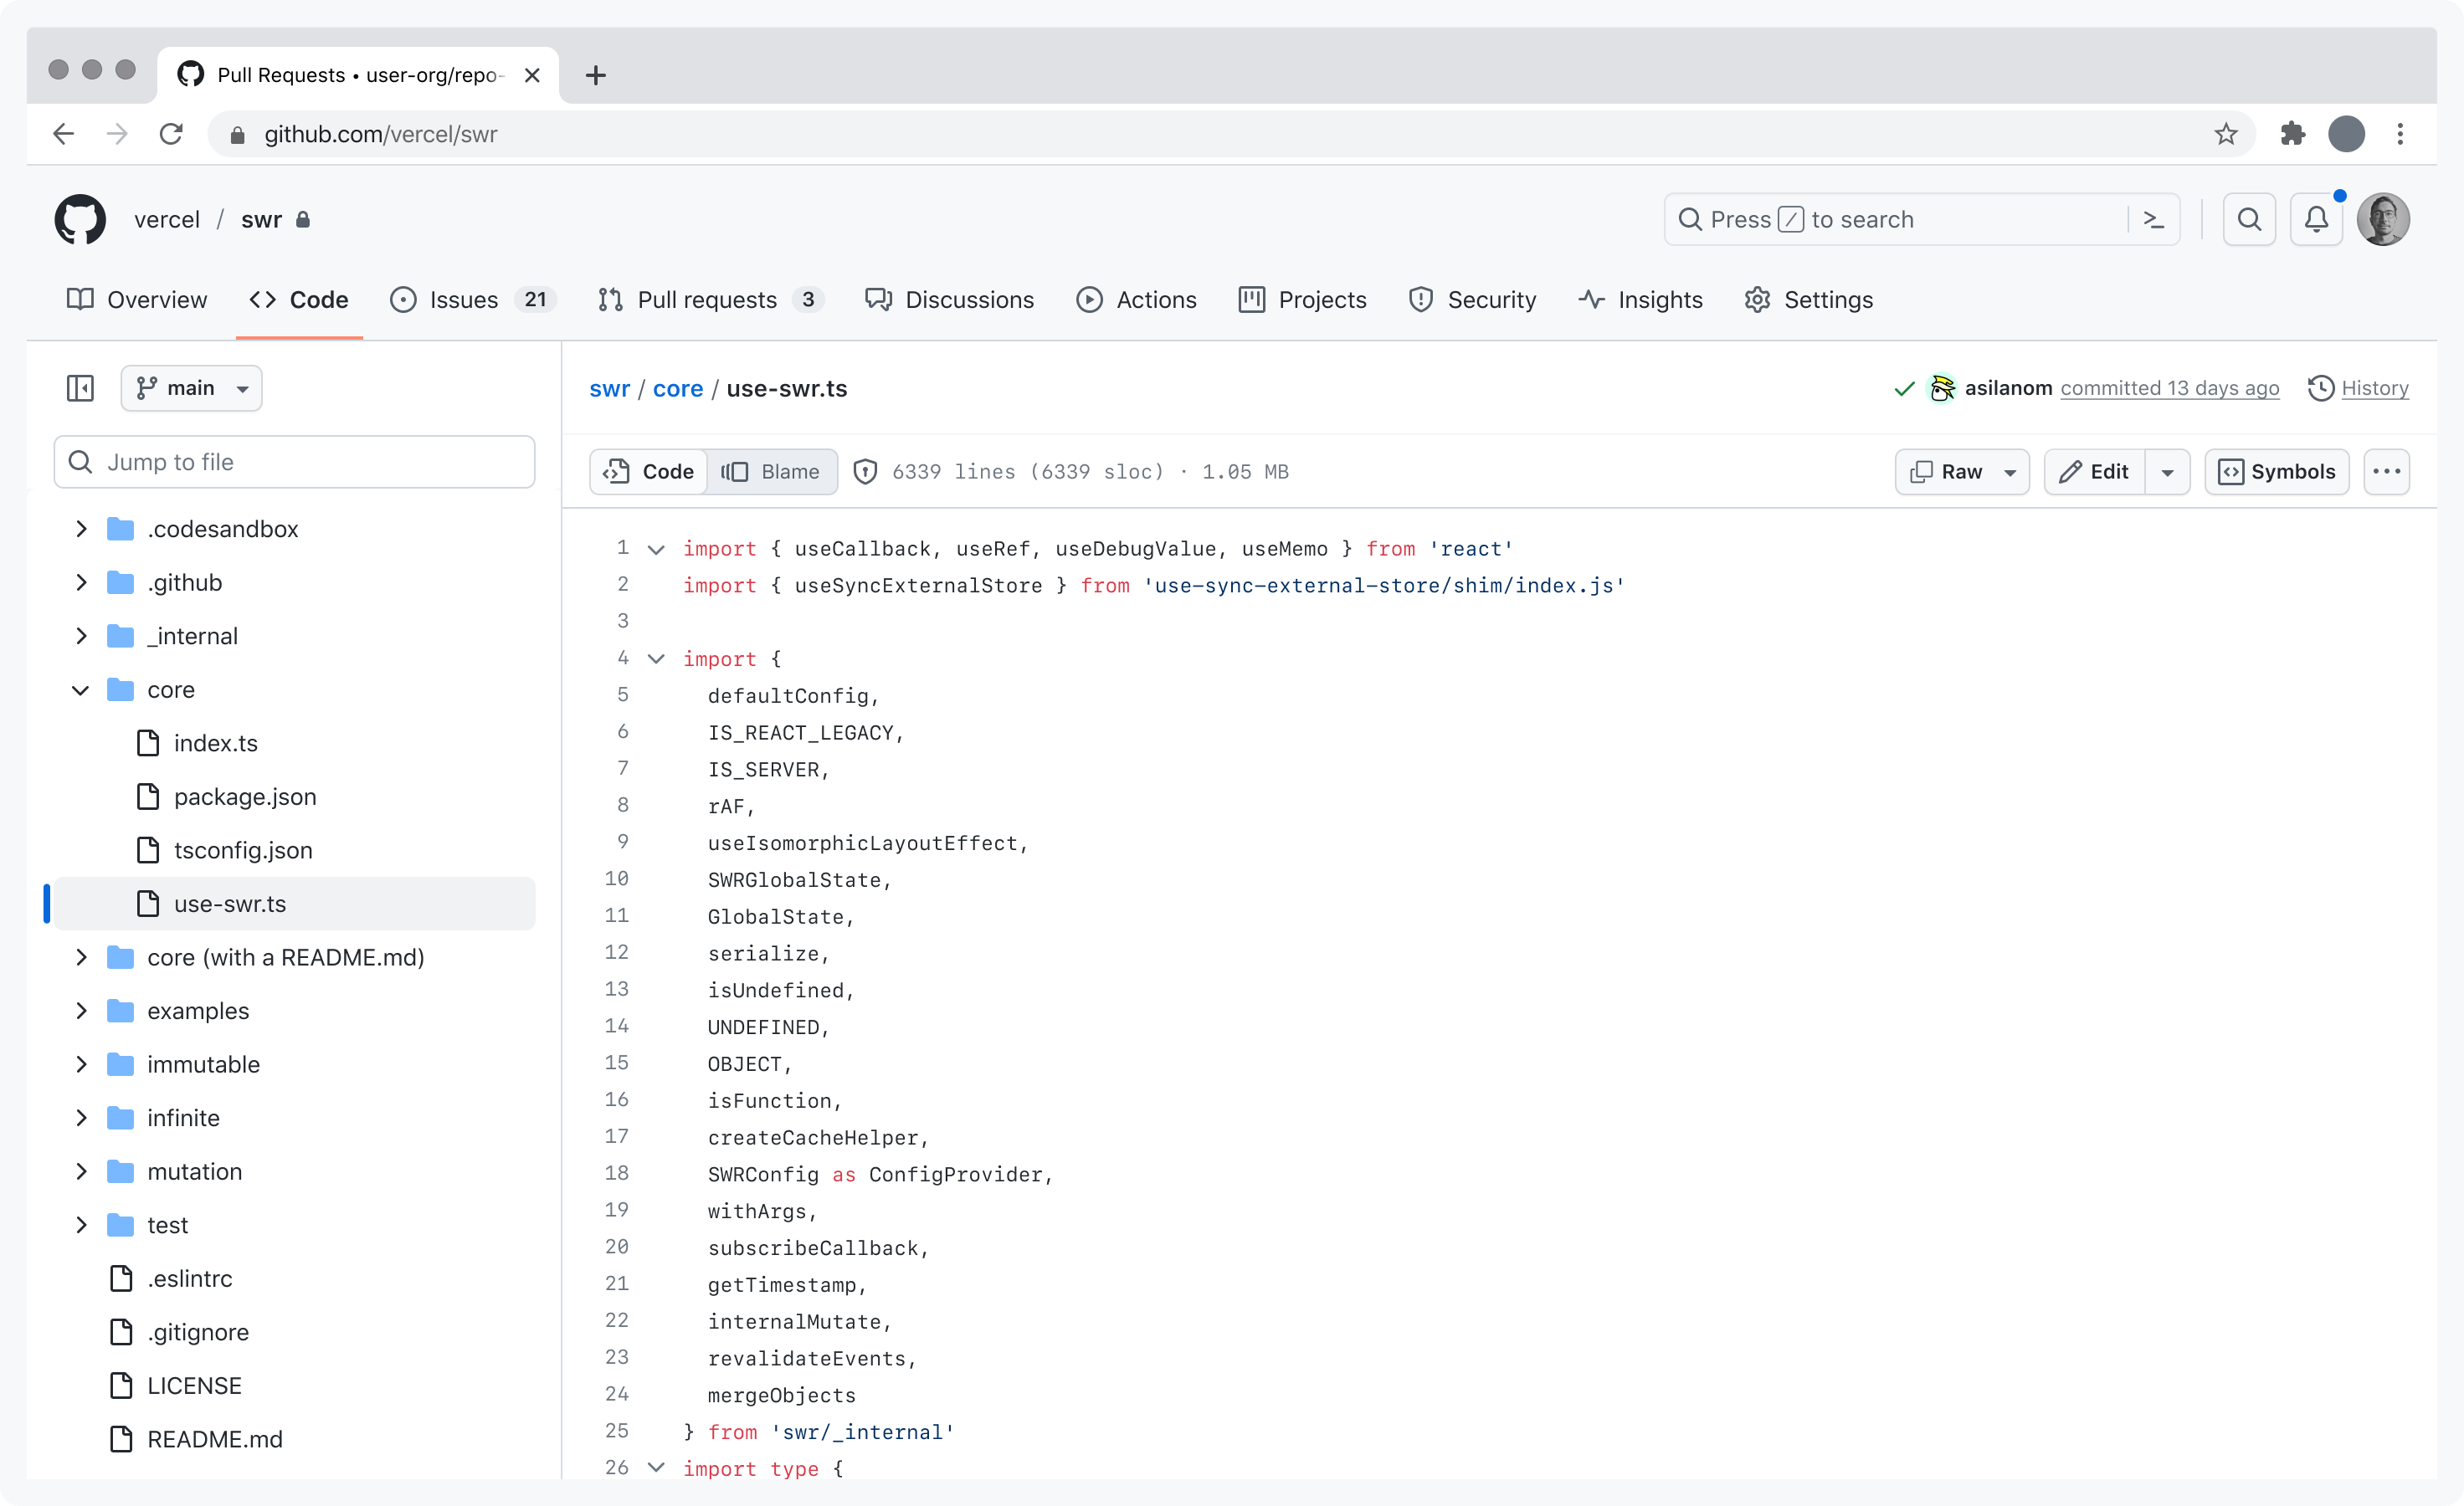Expand the .github folder
2464x1506 pixels.
(x=81, y=582)
